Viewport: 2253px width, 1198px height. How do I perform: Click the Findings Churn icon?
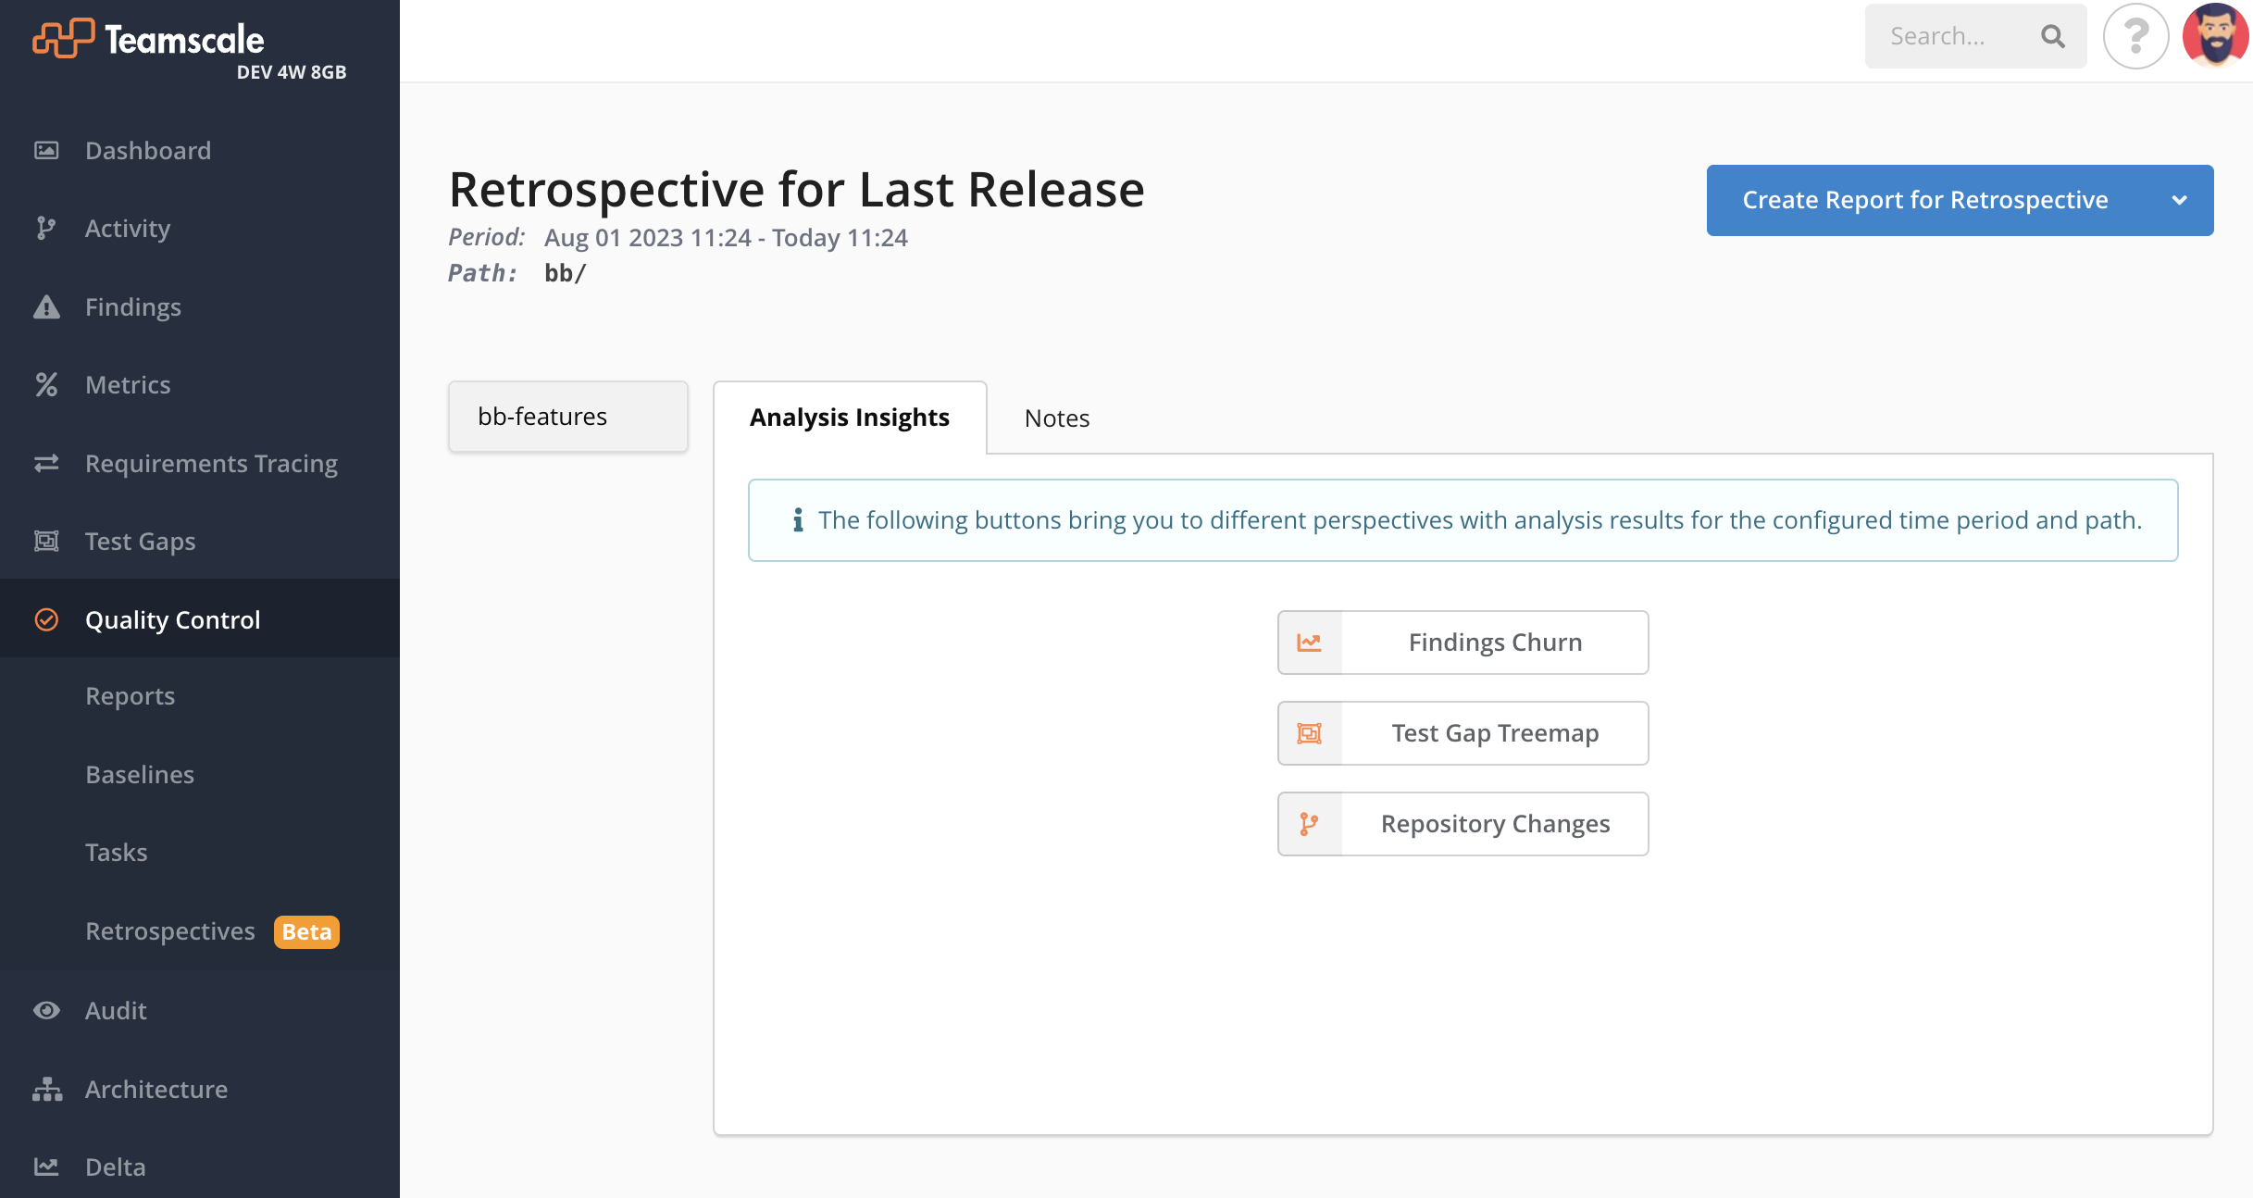[x=1308, y=643]
